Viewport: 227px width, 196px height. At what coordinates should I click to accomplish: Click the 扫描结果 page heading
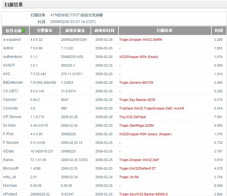coord(13,5)
